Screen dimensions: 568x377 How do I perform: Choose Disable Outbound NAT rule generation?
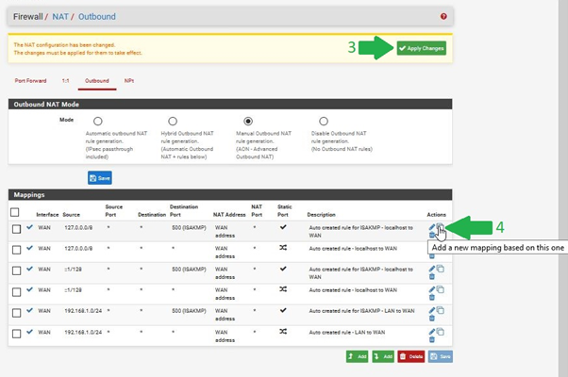pos(324,122)
